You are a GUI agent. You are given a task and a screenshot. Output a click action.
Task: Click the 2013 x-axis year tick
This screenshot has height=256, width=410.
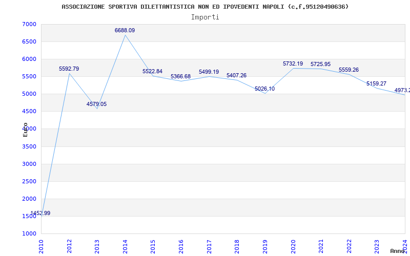click(97, 246)
